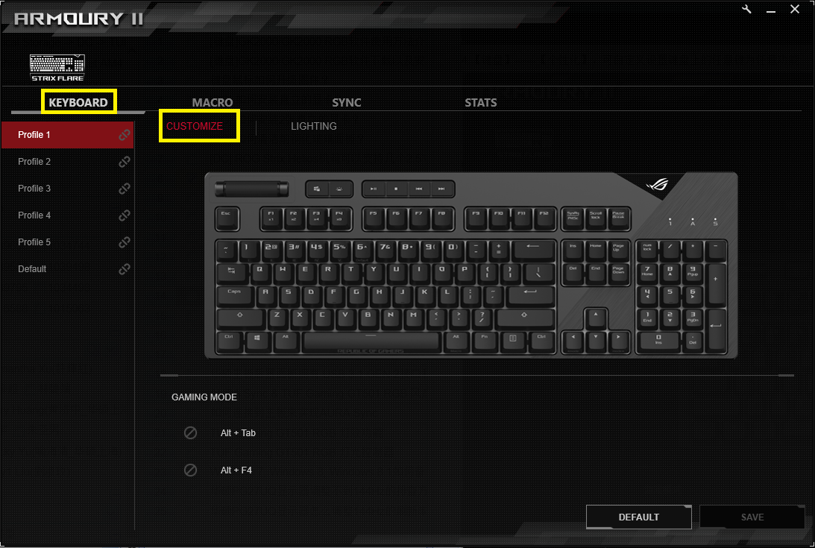Select the play/pause media key on keyboard
Screen dimensions: 815x548
pyautogui.click(x=373, y=189)
